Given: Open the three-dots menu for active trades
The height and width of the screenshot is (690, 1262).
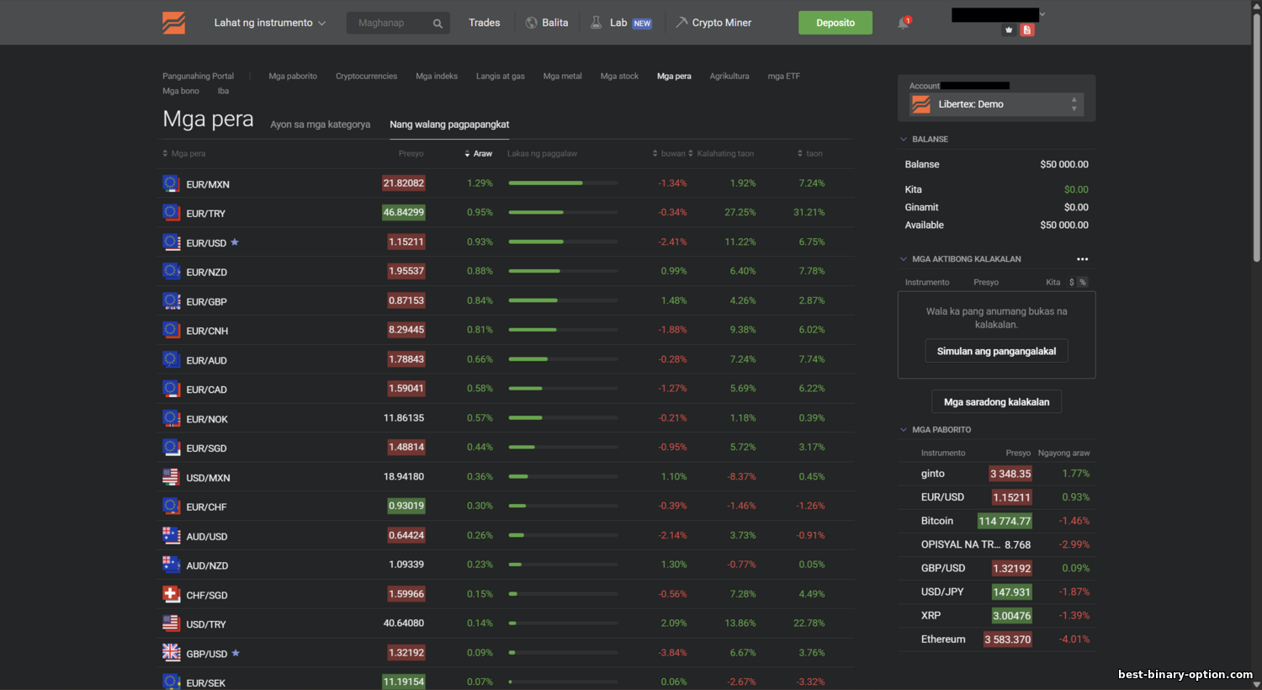Looking at the screenshot, I should [1082, 259].
